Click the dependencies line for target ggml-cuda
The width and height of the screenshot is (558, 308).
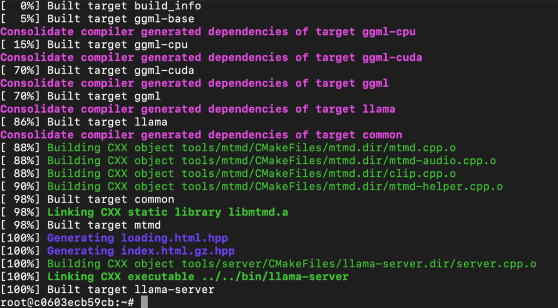coord(211,58)
